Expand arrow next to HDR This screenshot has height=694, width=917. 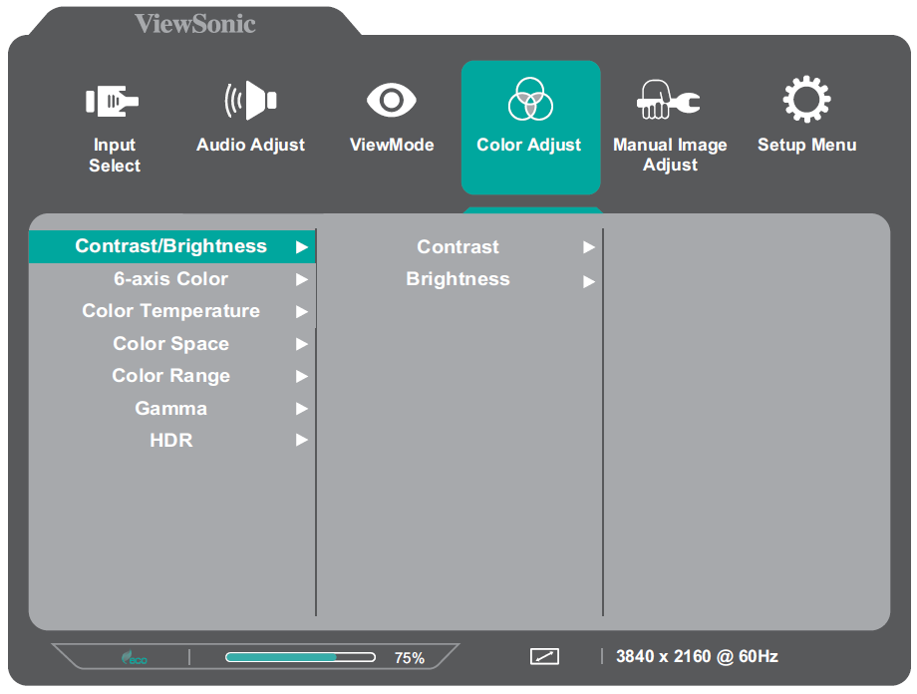(x=302, y=440)
